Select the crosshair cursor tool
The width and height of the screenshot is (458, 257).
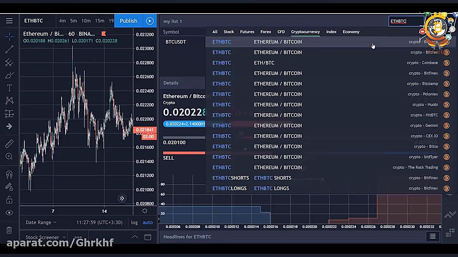coord(9,36)
